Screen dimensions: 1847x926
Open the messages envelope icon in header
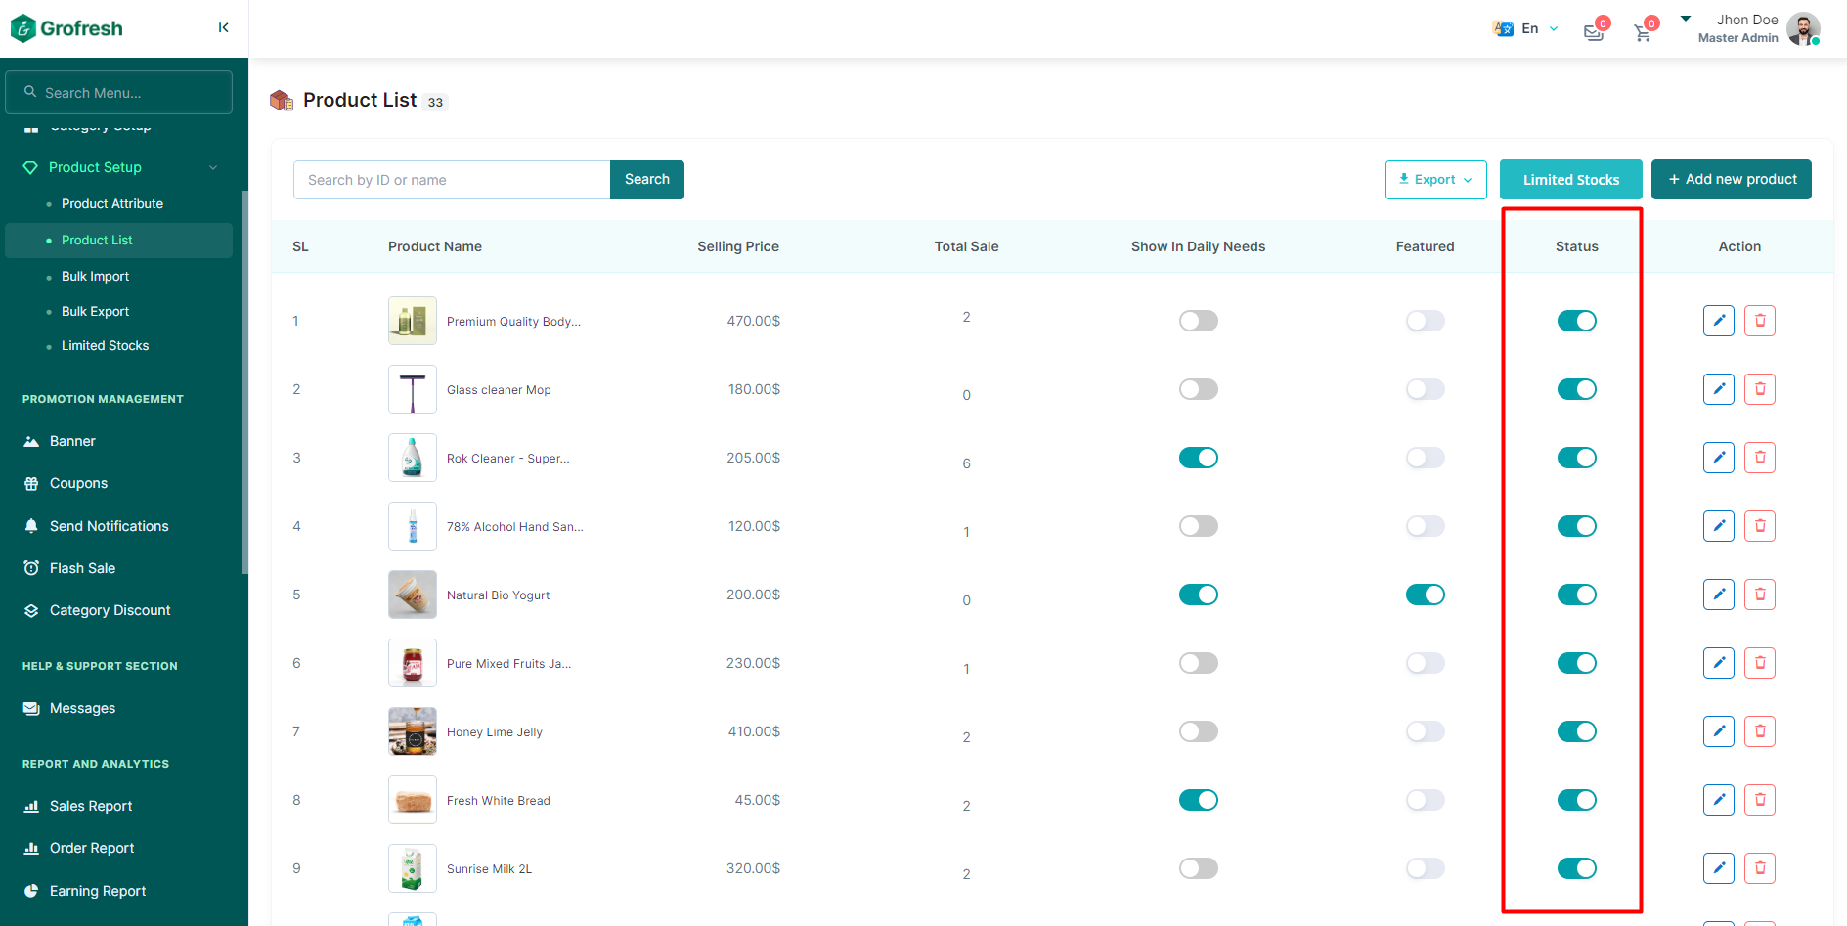tap(1594, 32)
